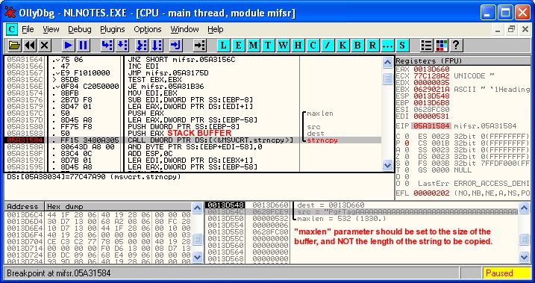Click the Trace into toolbar icon

(x=141, y=45)
